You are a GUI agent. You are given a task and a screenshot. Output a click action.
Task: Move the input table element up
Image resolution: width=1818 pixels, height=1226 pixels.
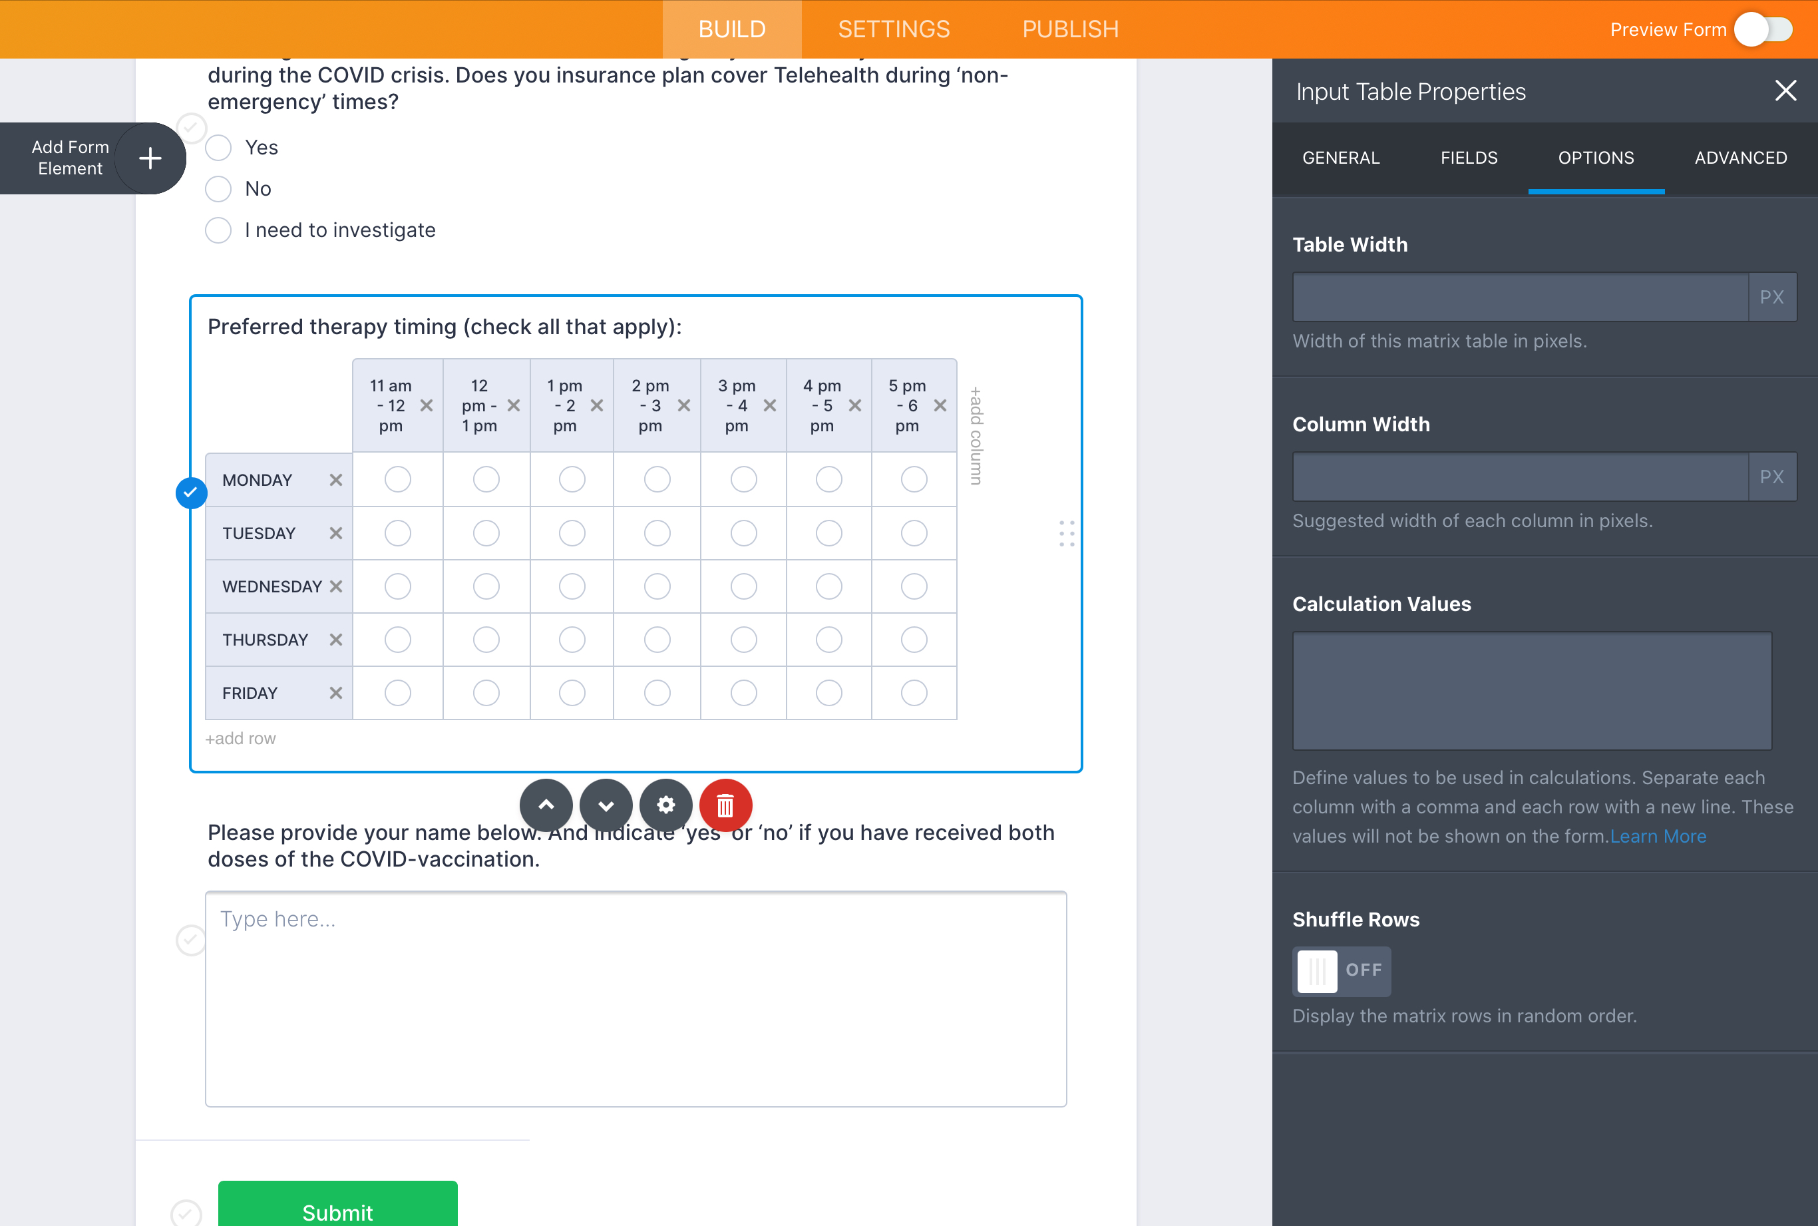point(546,805)
